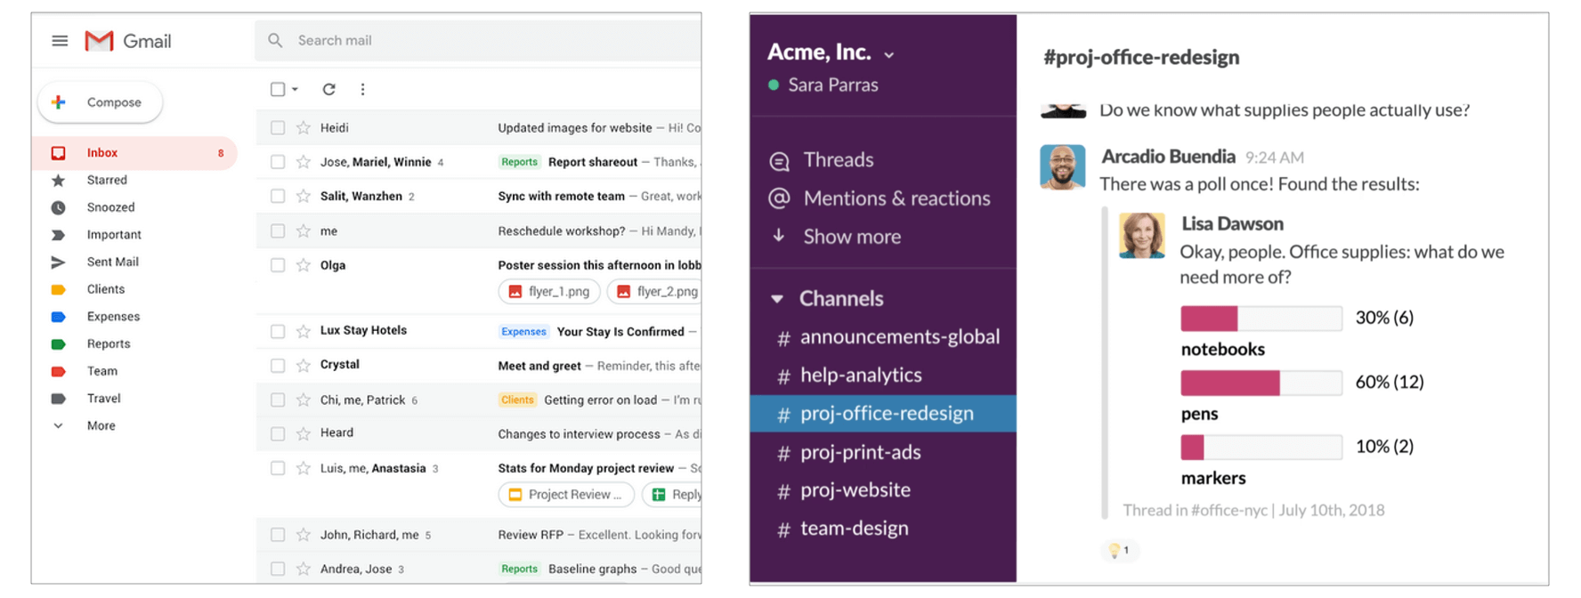Viewport: 1581px width, 598px height.
Task: Open the Starred folder in Gmail
Action: click(x=107, y=180)
